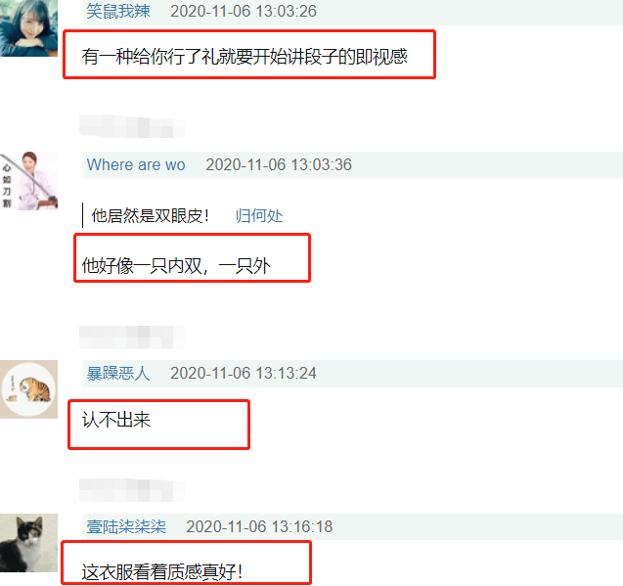Click timestamp 2020-11-06 13:13:24
The image size is (623, 586).
click(244, 374)
